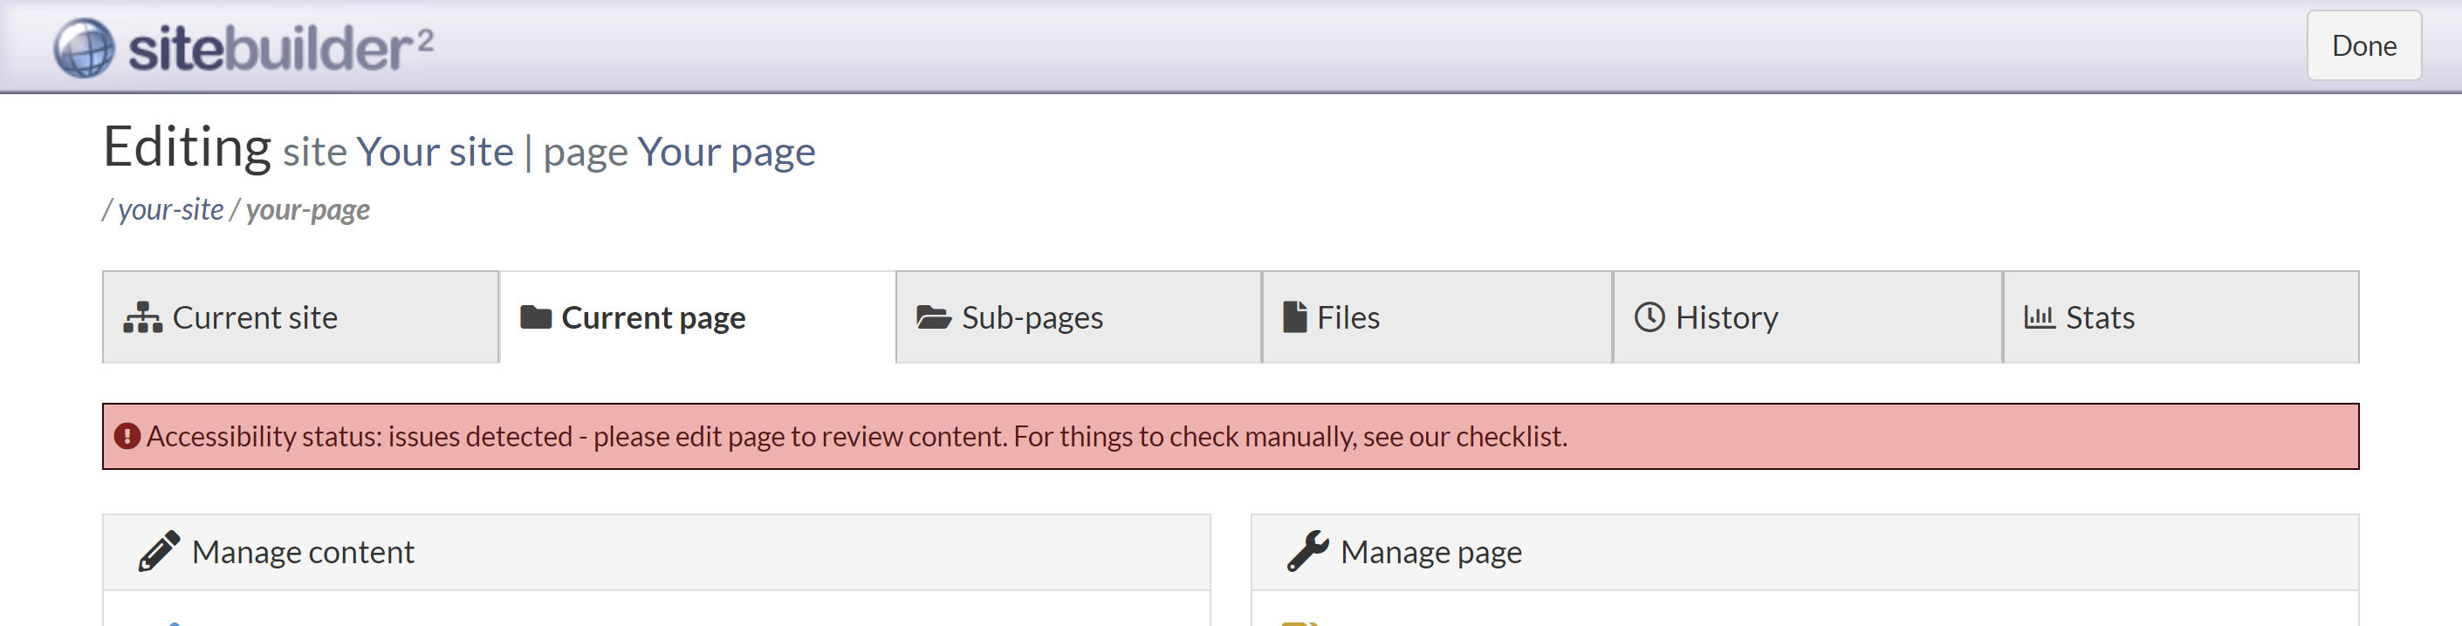Click the red exclamation warning icon

(127, 437)
